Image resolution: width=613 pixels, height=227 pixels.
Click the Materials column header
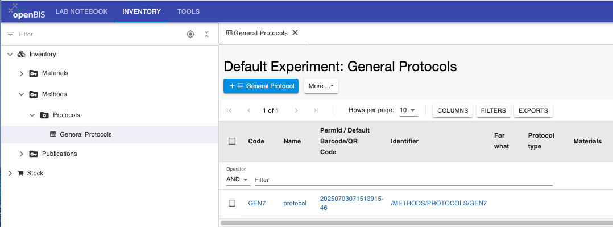coord(587,141)
